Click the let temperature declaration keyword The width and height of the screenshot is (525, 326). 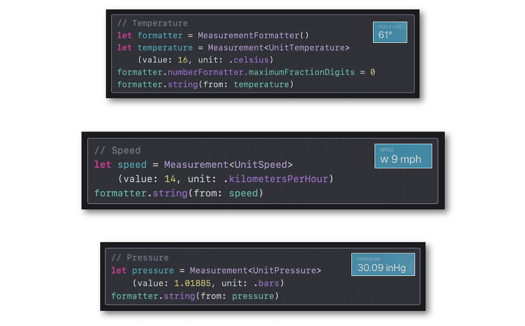click(x=124, y=48)
